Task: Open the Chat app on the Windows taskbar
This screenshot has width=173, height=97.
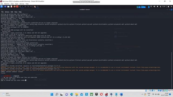Action: point(67,94)
